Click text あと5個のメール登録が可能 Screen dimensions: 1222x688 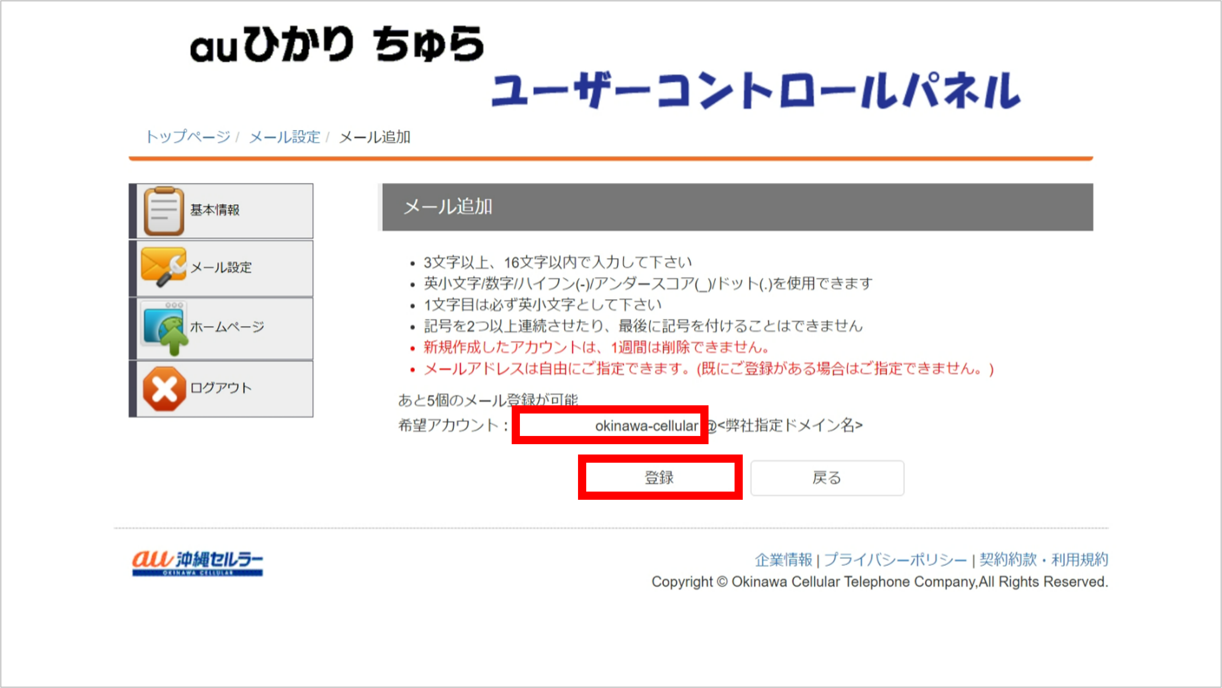pos(488,400)
